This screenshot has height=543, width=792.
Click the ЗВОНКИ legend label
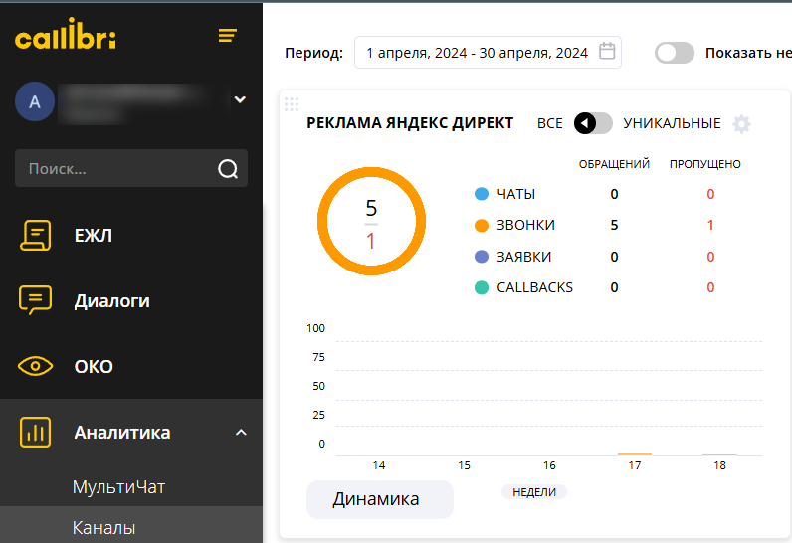pos(525,225)
